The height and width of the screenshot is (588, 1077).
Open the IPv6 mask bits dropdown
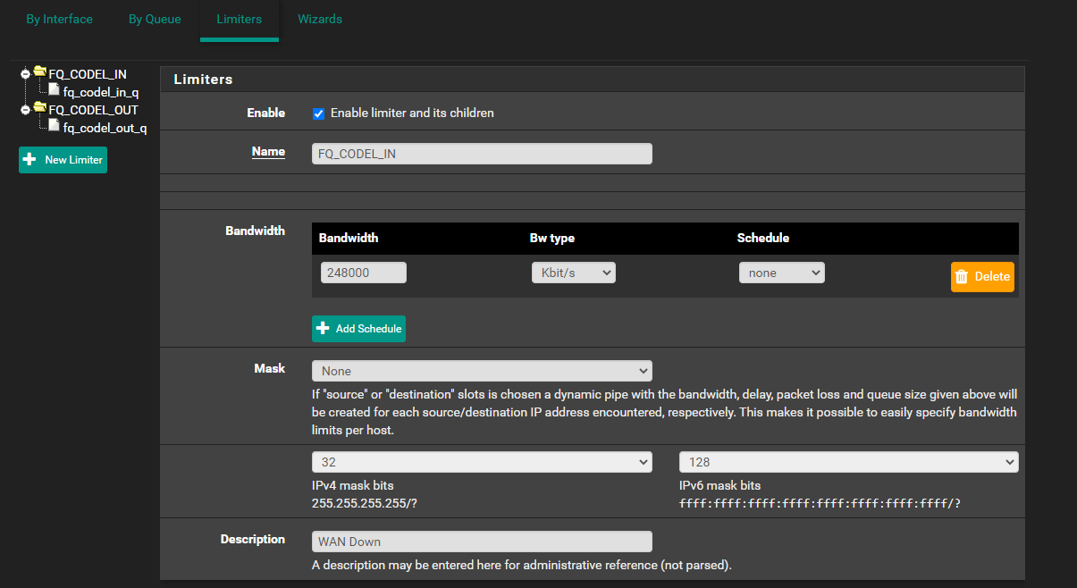coord(849,462)
